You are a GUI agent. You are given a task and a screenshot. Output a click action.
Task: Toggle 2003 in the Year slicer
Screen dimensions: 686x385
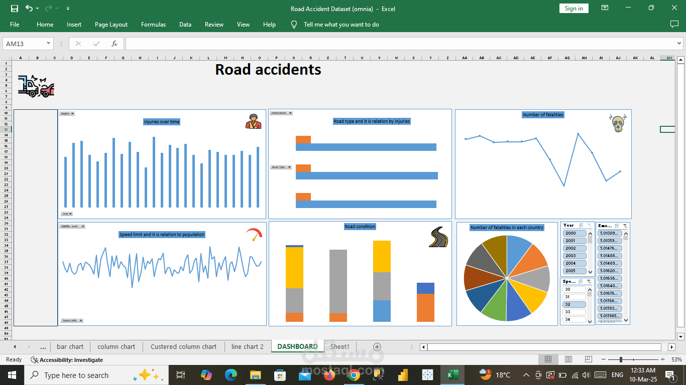[x=574, y=256]
